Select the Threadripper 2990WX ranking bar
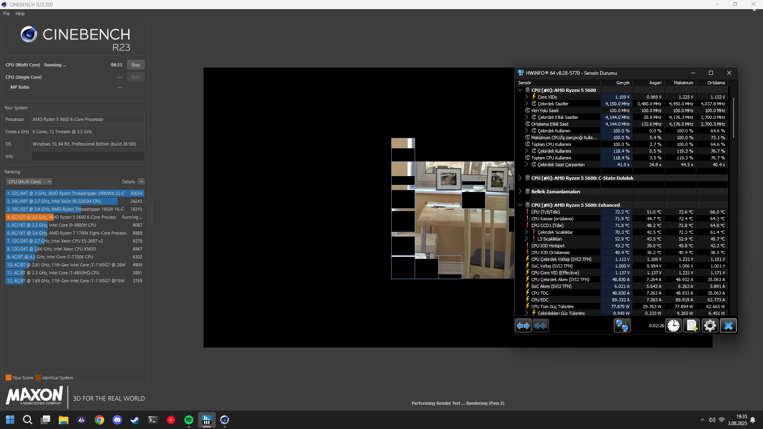The height and width of the screenshot is (429, 763). (x=75, y=193)
